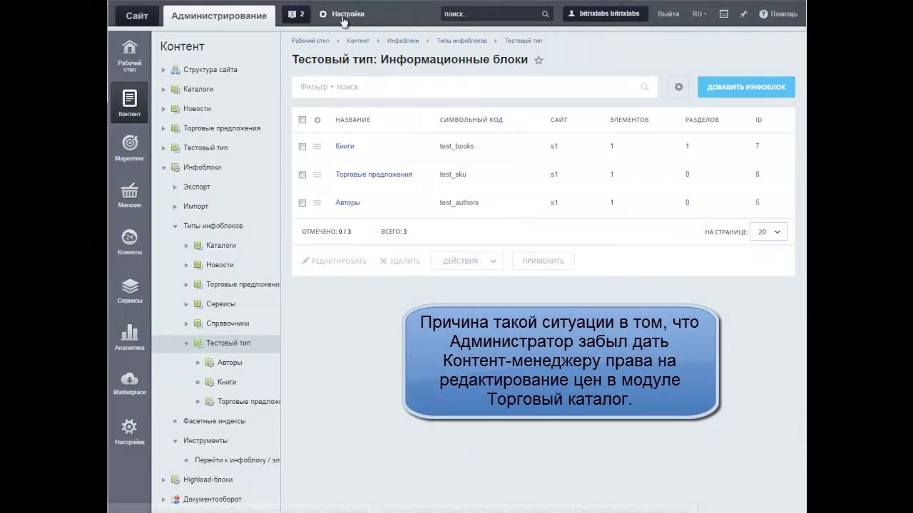Screen dimensions: 913x513
Task: Open list settings gear next to filter
Action: click(678, 87)
